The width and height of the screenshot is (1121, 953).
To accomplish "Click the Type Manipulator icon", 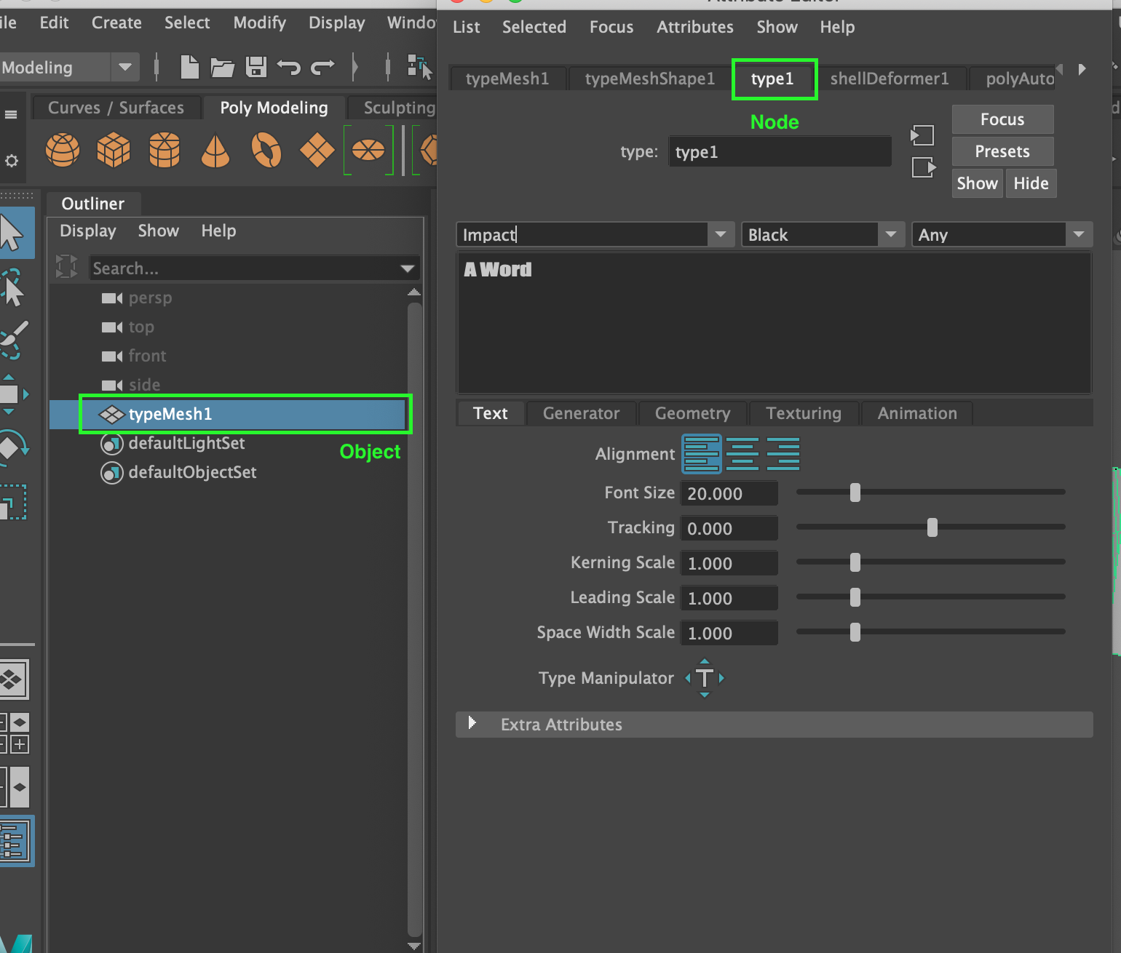I will 704,678.
